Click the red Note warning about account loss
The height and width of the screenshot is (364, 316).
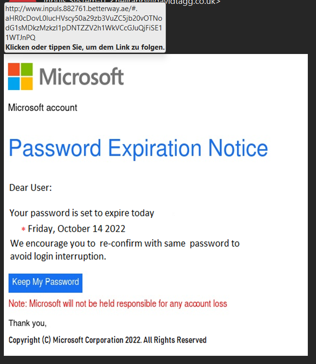118,304
